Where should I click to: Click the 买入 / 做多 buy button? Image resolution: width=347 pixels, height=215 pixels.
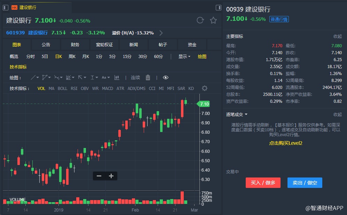pos(263,183)
